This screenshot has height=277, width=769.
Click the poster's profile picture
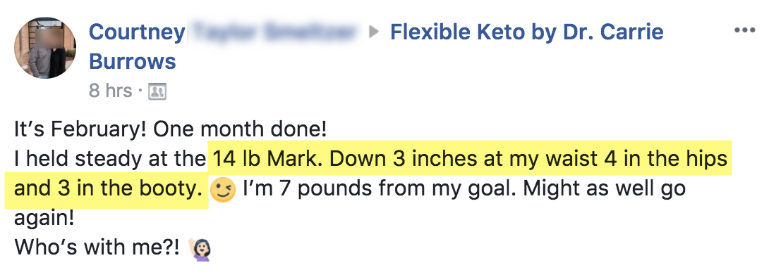pyautogui.click(x=45, y=47)
